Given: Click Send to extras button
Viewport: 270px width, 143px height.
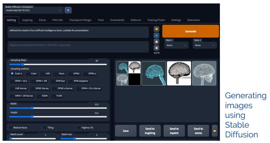Looking at the screenshot, I should tap(198, 131).
